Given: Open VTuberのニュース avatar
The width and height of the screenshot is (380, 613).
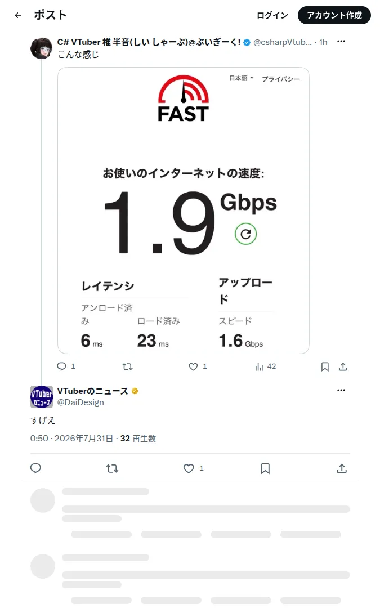Looking at the screenshot, I should [x=42, y=396].
